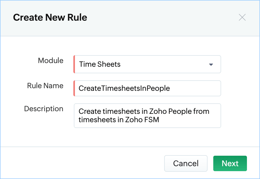Click the Description text area's first line

pyautogui.click(x=144, y=111)
